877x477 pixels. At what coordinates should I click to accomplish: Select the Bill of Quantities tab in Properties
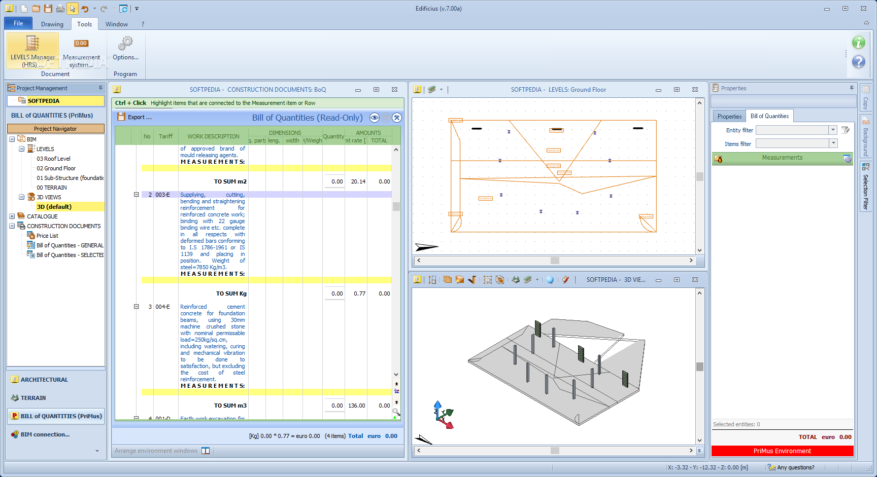tap(769, 116)
